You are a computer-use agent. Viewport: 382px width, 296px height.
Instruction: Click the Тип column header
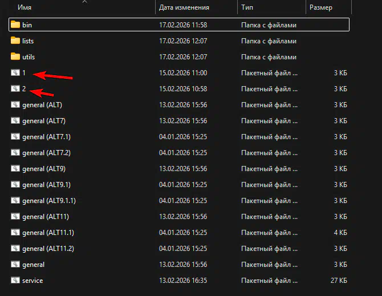247,8
